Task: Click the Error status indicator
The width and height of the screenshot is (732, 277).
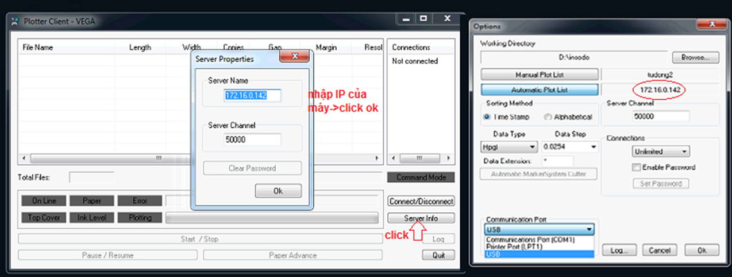Action: [x=140, y=201]
